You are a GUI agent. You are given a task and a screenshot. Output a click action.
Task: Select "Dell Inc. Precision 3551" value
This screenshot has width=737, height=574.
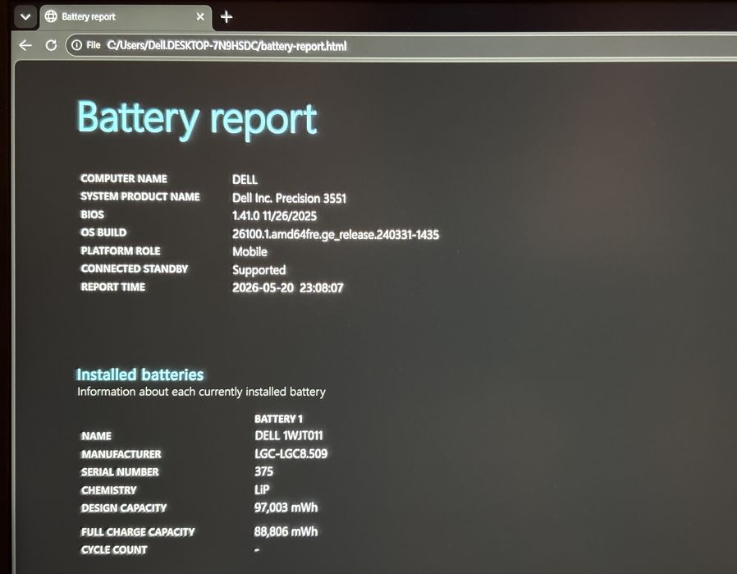pos(289,198)
